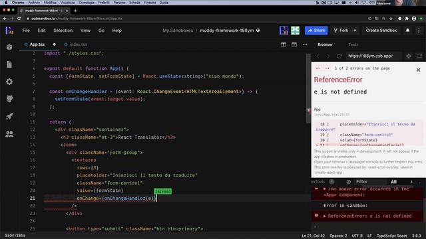
Task: Open the GitHub sidebar icon
Action: point(9,99)
